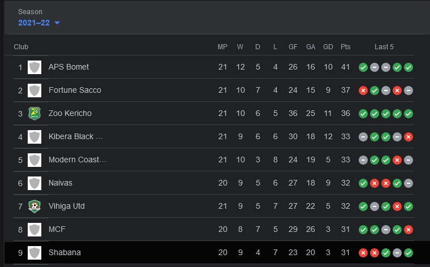Click the Vihiga Utd club crest
The image size is (430, 267).
coord(35,206)
